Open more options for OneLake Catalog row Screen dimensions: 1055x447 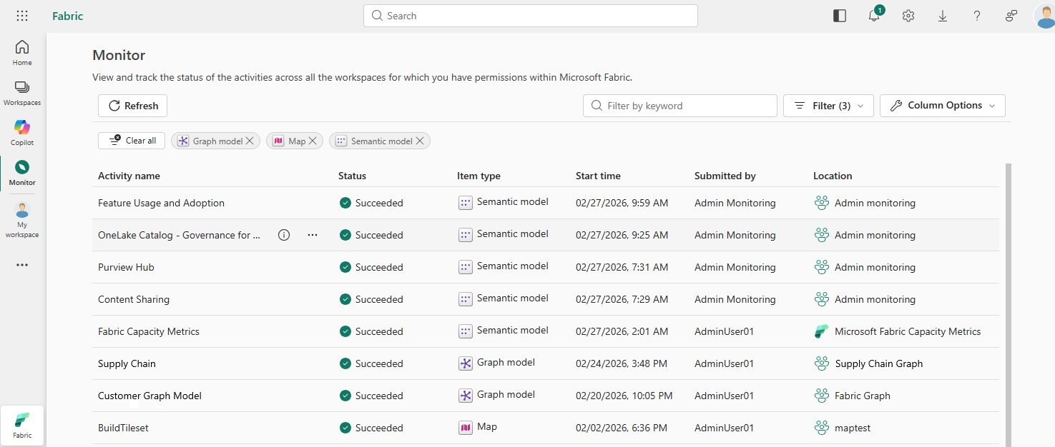tap(313, 235)
